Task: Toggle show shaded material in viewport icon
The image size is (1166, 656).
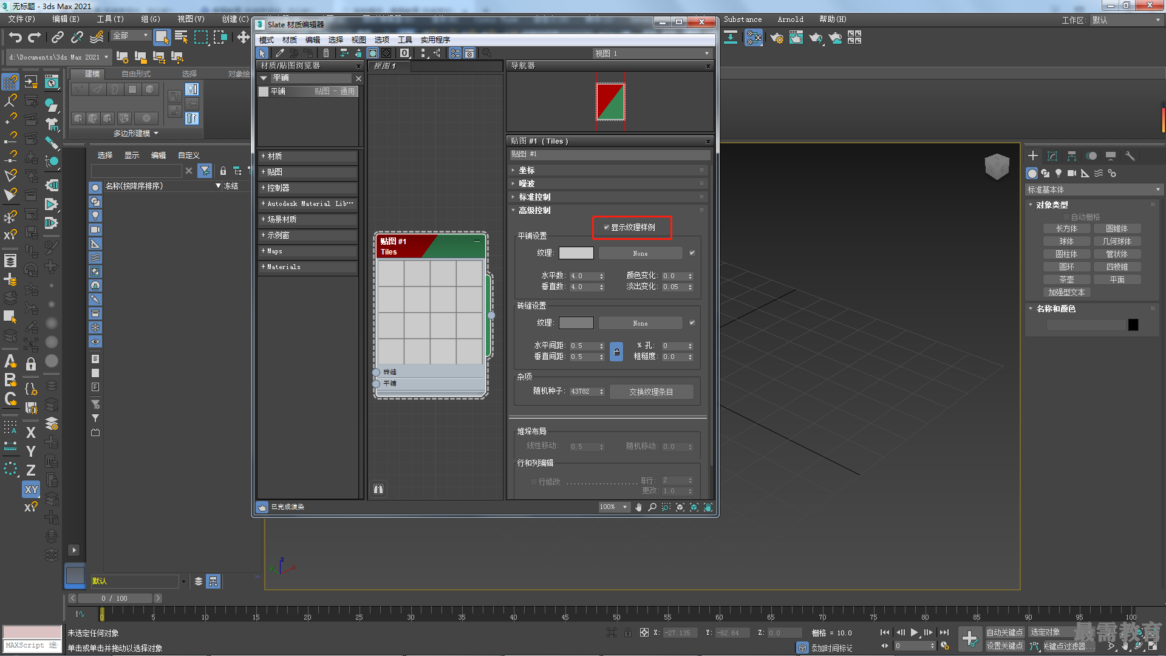Action: click(x=373, y=53)
